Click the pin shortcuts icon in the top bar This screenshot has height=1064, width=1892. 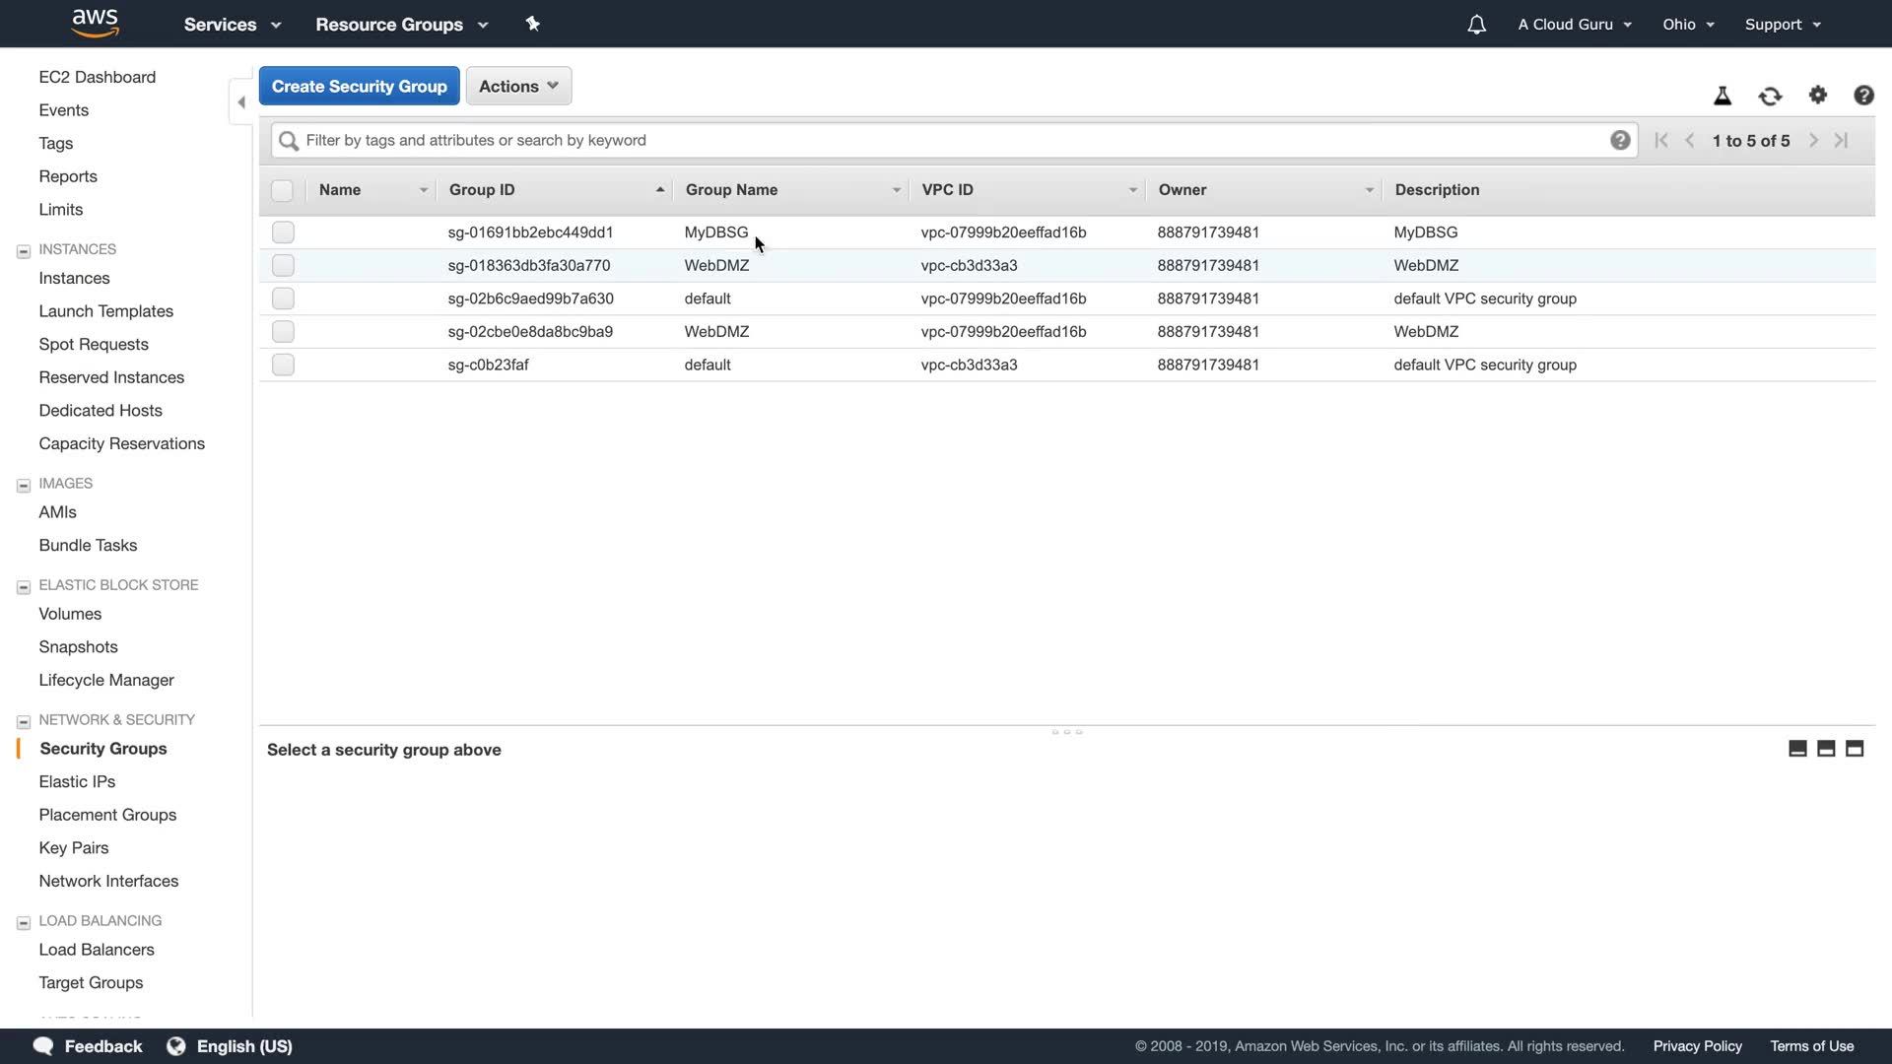(x=533, y=24)
